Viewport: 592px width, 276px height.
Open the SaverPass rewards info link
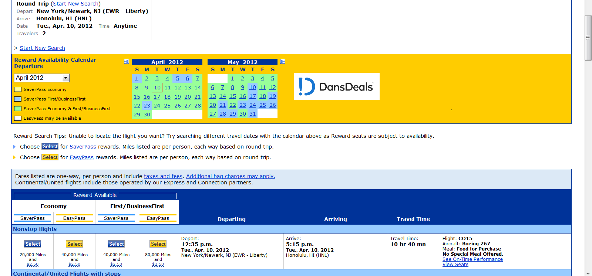click(x=83, y=147)
